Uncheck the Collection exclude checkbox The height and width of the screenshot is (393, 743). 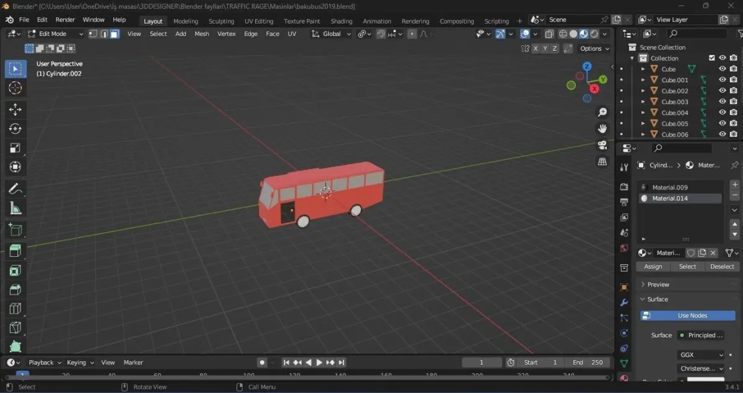711,58
